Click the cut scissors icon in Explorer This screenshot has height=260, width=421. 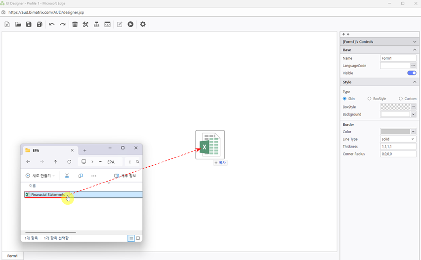[67, 176]
